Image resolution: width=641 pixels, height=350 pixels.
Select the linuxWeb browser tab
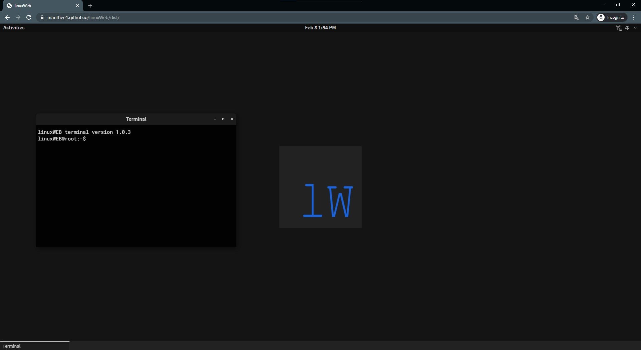pyautogui.click(x=43, y=6)
